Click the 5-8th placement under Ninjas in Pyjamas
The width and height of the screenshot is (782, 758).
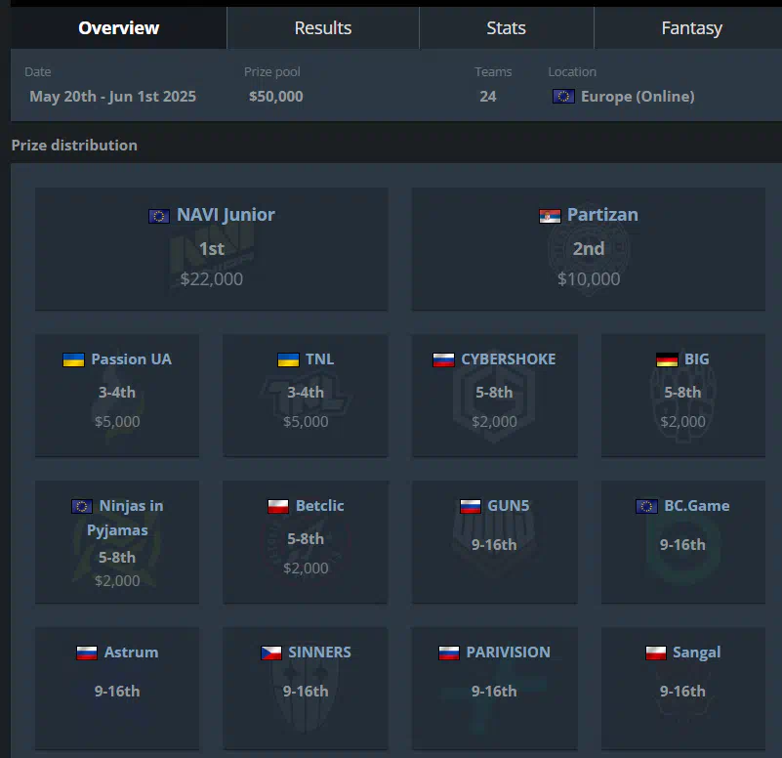click(x=117, y=558)
